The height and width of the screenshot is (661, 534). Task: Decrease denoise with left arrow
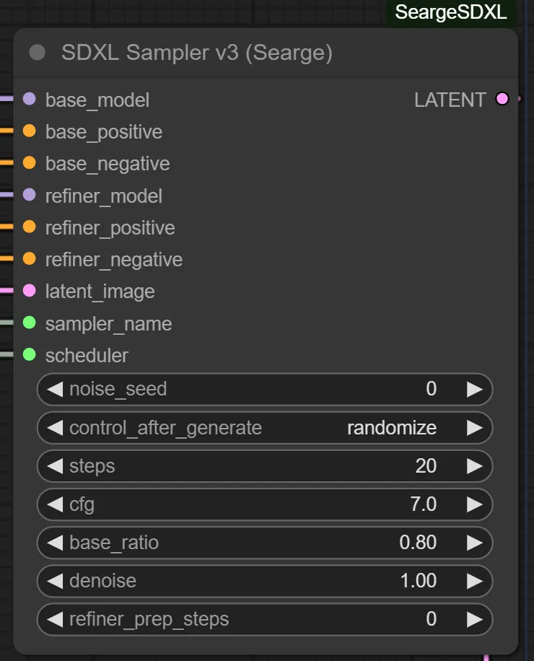(x=56, y=581)
